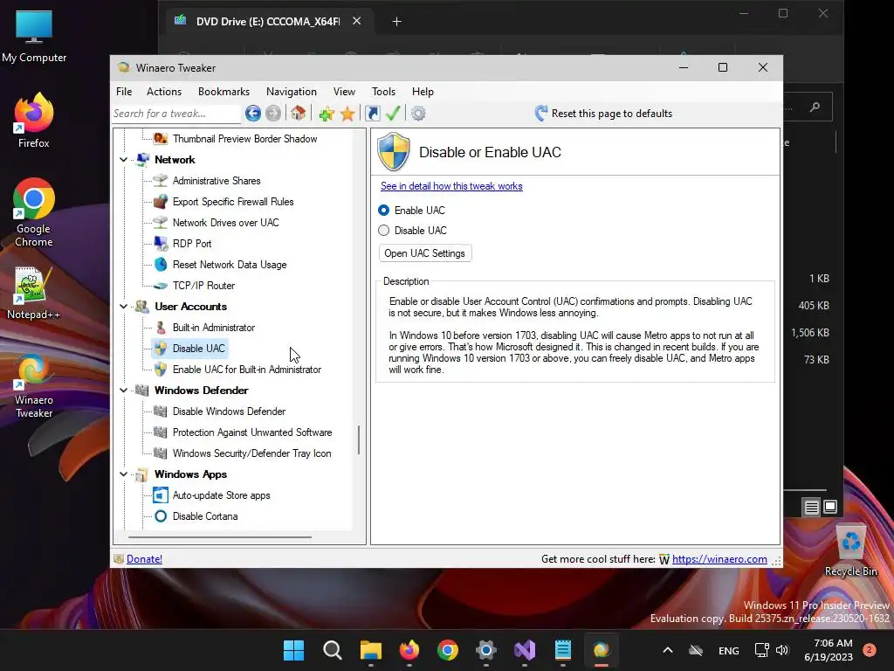Open the Firefox desktop shortcut

(x=34, y=121)
